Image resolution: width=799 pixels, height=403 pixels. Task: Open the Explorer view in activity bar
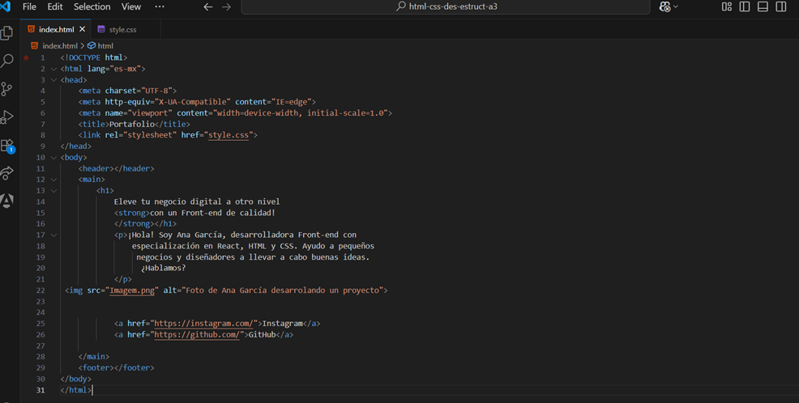click(6, 33)
